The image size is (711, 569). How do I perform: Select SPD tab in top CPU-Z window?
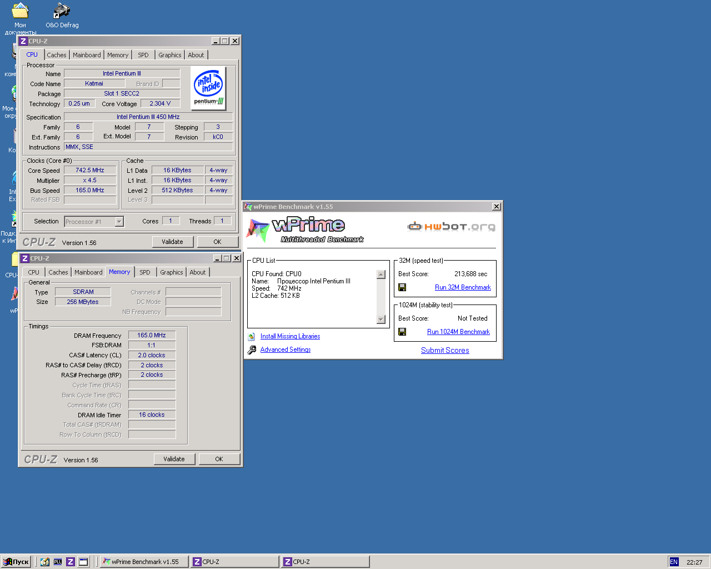pyautogui.click(x=143, y=55)
